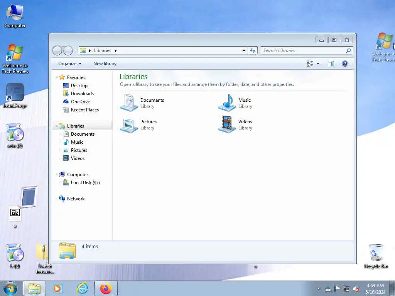The width and height of the screenshot is (395, 296).
Task: Open the Documents library icon in main pane
Action: coord(129,103)
